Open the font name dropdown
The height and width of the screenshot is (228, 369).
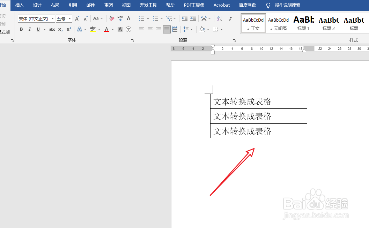pyautogui.click(x=52, y=18)
